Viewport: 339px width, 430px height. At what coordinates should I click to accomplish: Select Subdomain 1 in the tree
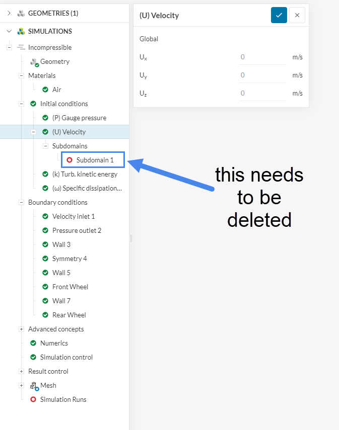95,160
